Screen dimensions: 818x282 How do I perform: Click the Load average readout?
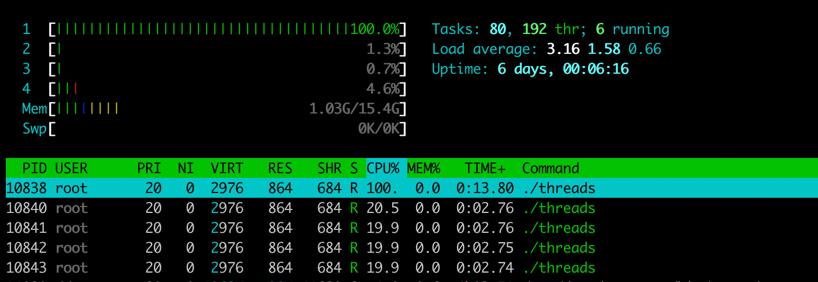coord(547,49)
